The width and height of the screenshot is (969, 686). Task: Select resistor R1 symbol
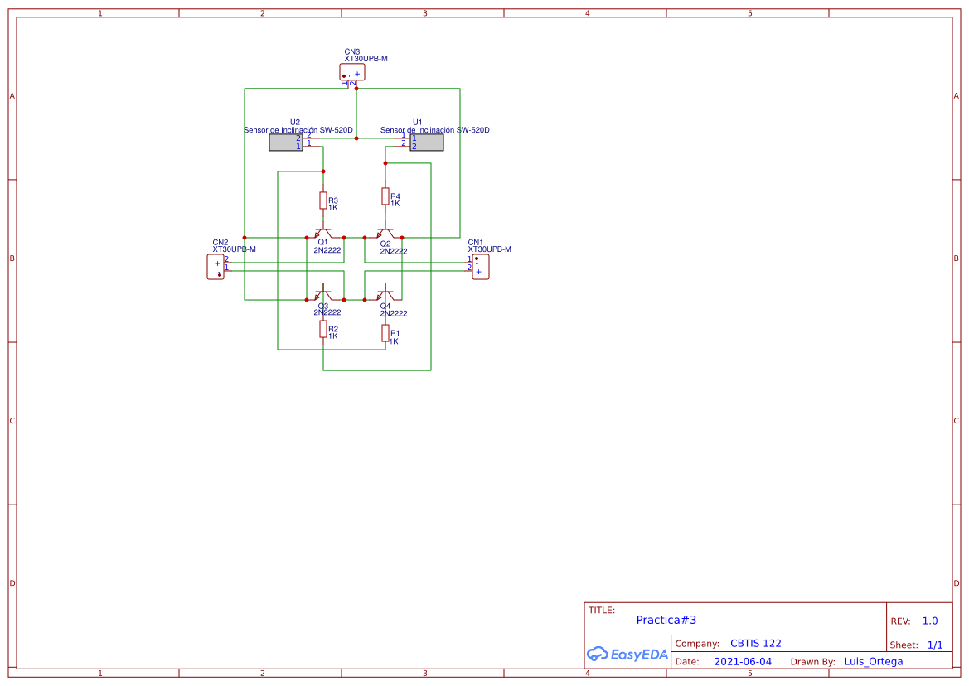coord(385,334)
